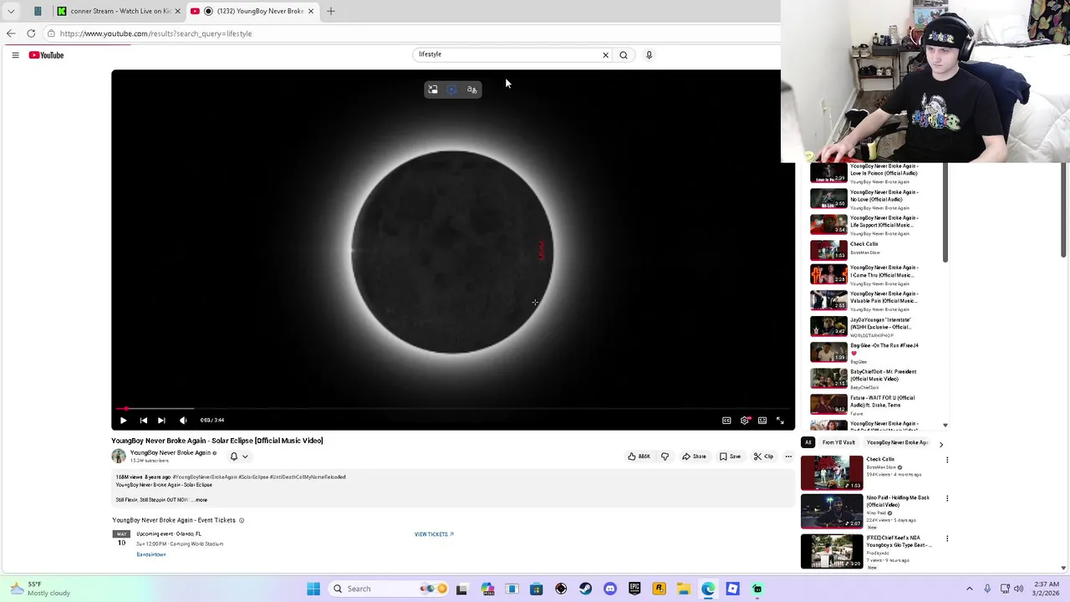Open YouTube hamburger guide menu
Image resolution: width=1070 pixels, height=602 pixels.
pyautogui.click(x=15, y=55)
